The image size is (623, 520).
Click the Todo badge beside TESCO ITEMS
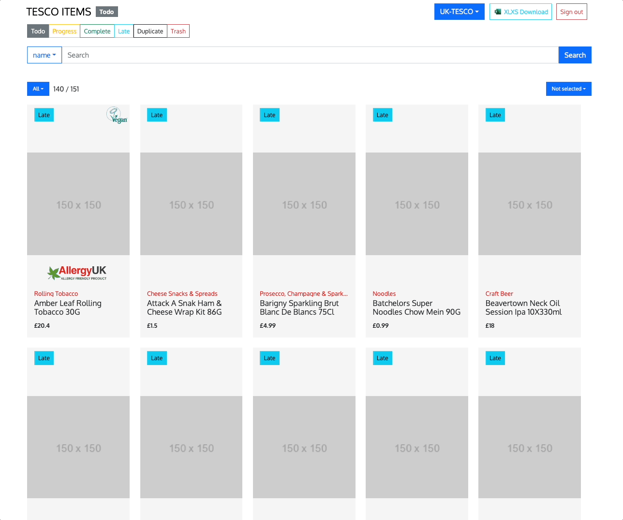click(107, 12)
